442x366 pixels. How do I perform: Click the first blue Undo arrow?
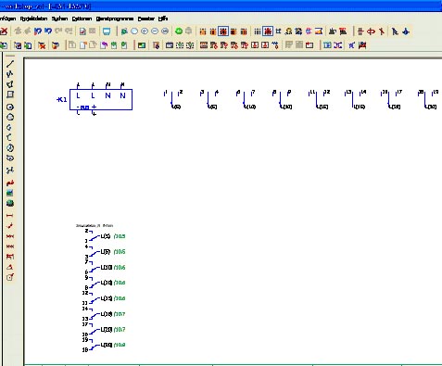coord(38,32)
